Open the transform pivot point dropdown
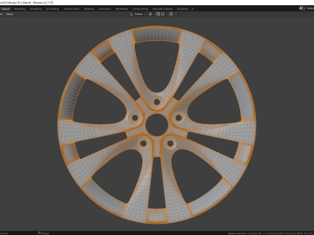 coord(151,14)
